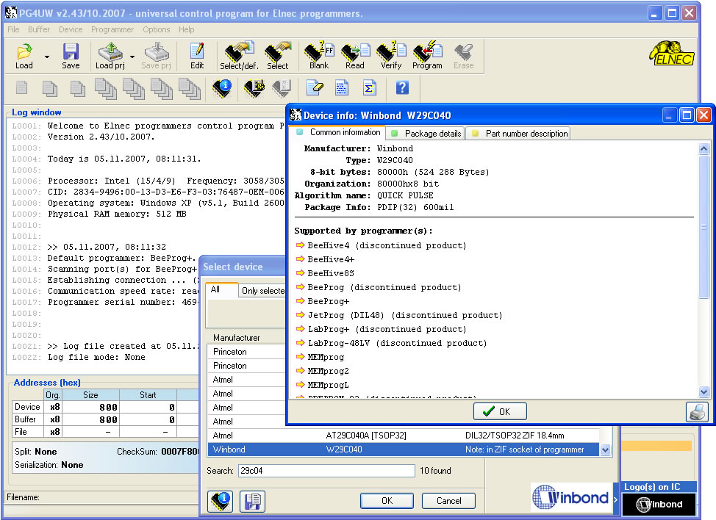Click MEMprogL in supported programmers list
The height and width of the screenshot is (520, 716).
328,385
